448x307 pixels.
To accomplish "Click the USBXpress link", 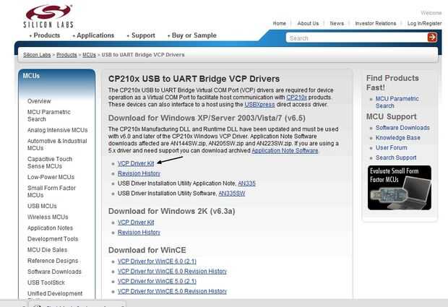I will coord(259,105).
